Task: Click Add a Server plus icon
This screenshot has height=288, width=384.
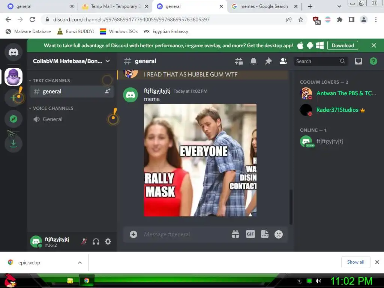Action: (13, 98)
